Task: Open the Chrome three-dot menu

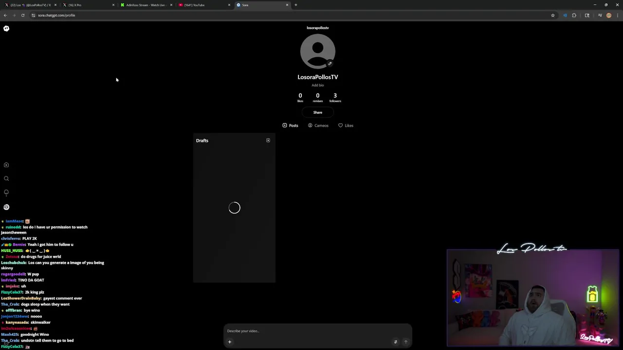Action: coord(618,15)
